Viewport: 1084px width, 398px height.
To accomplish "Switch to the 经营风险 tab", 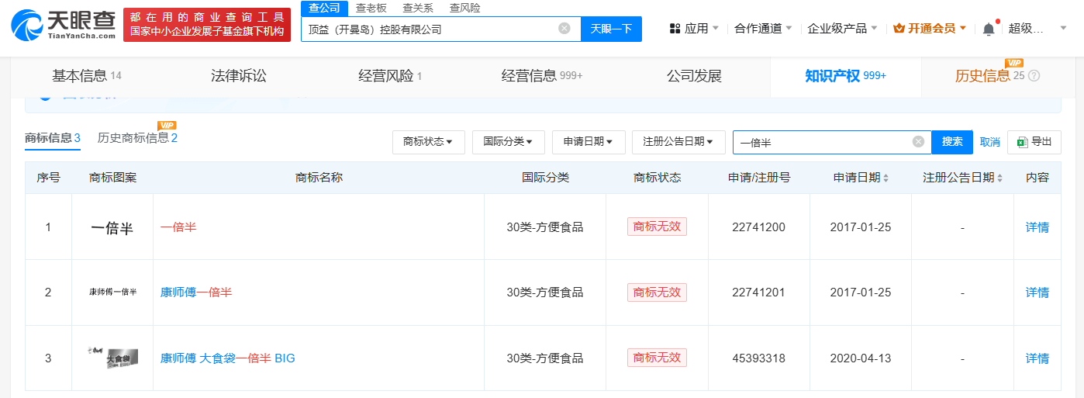I will point(390,76).
